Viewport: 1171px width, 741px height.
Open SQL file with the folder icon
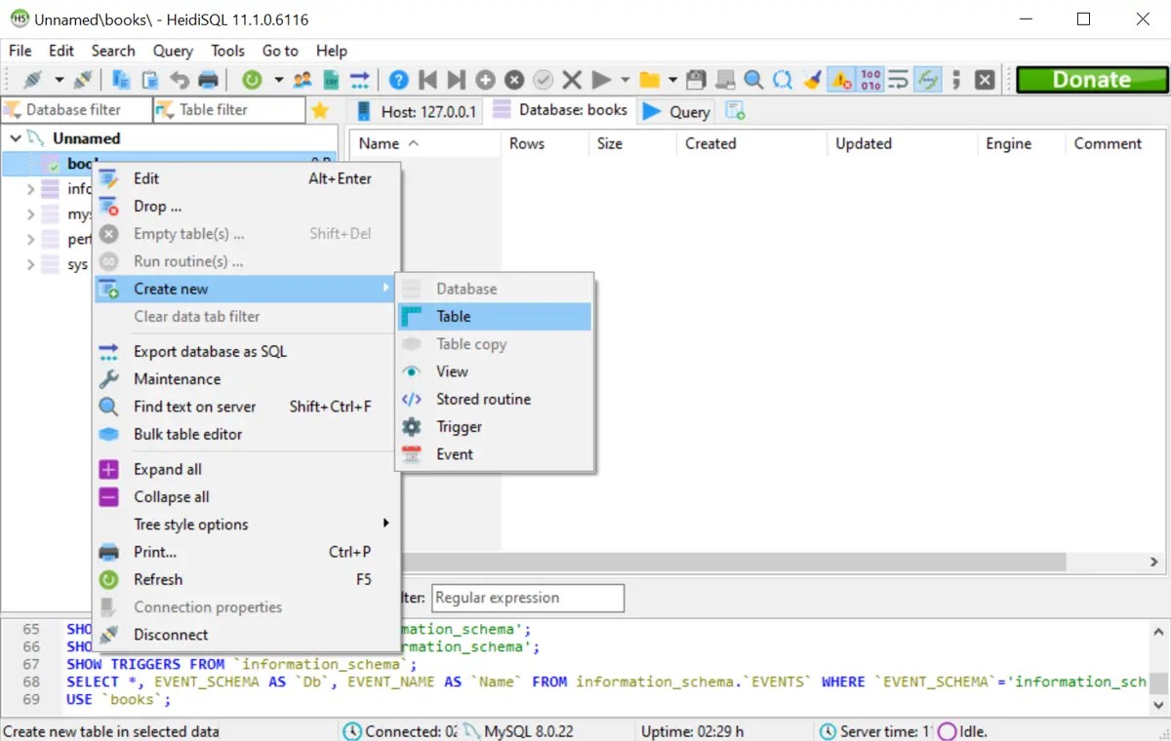(x=652, y=79)
